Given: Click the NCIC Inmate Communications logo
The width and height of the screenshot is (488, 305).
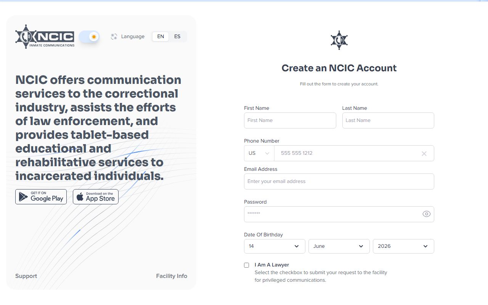Looking at the screenshot, I should tap(45, 37).
